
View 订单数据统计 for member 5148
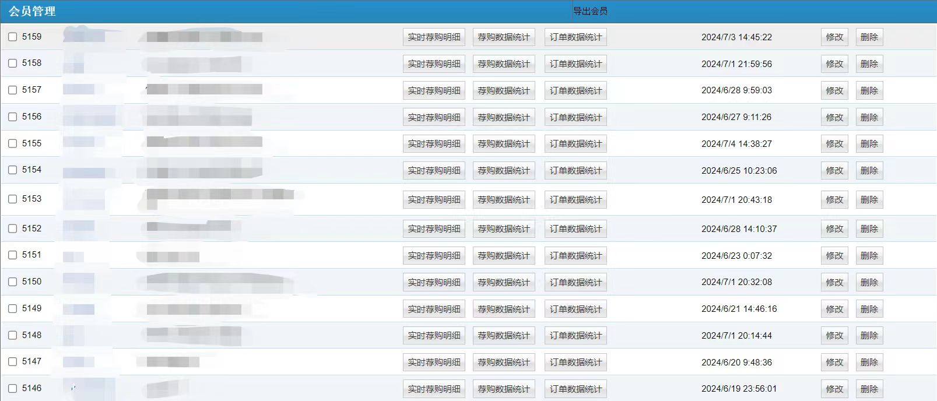click(x=575, y=336)
